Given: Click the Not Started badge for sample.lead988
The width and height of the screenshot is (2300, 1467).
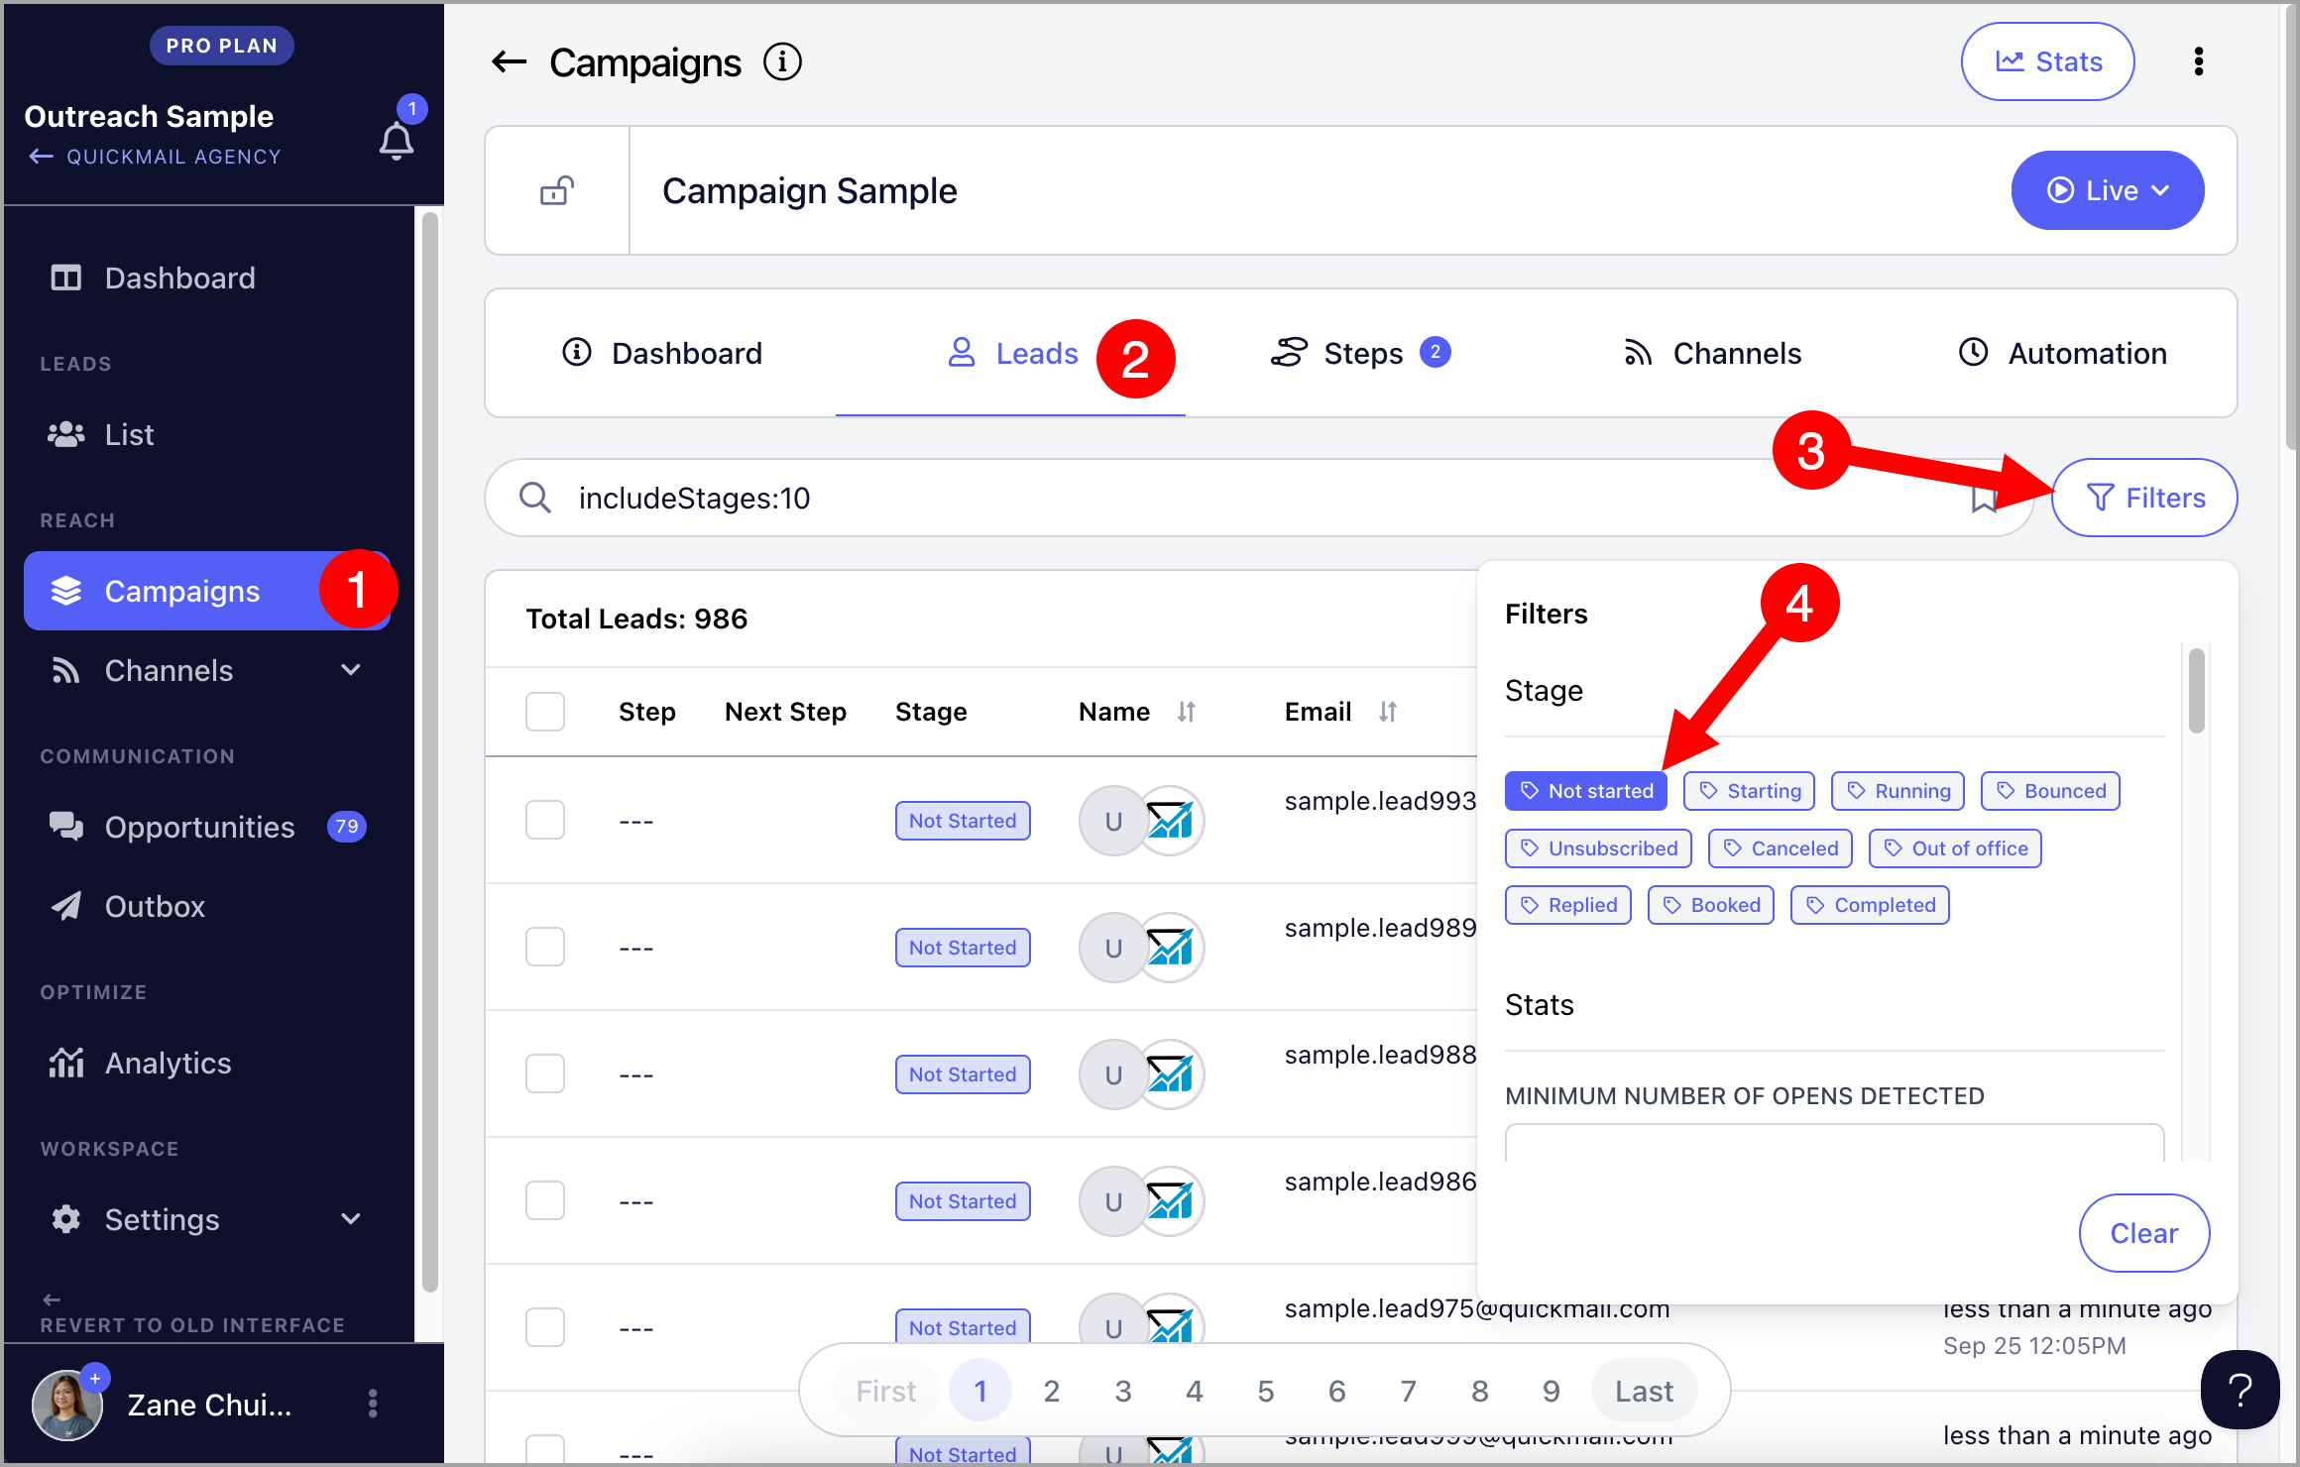Looking at the screenshot, I should pyautogui.click(x=963, y=1074).
